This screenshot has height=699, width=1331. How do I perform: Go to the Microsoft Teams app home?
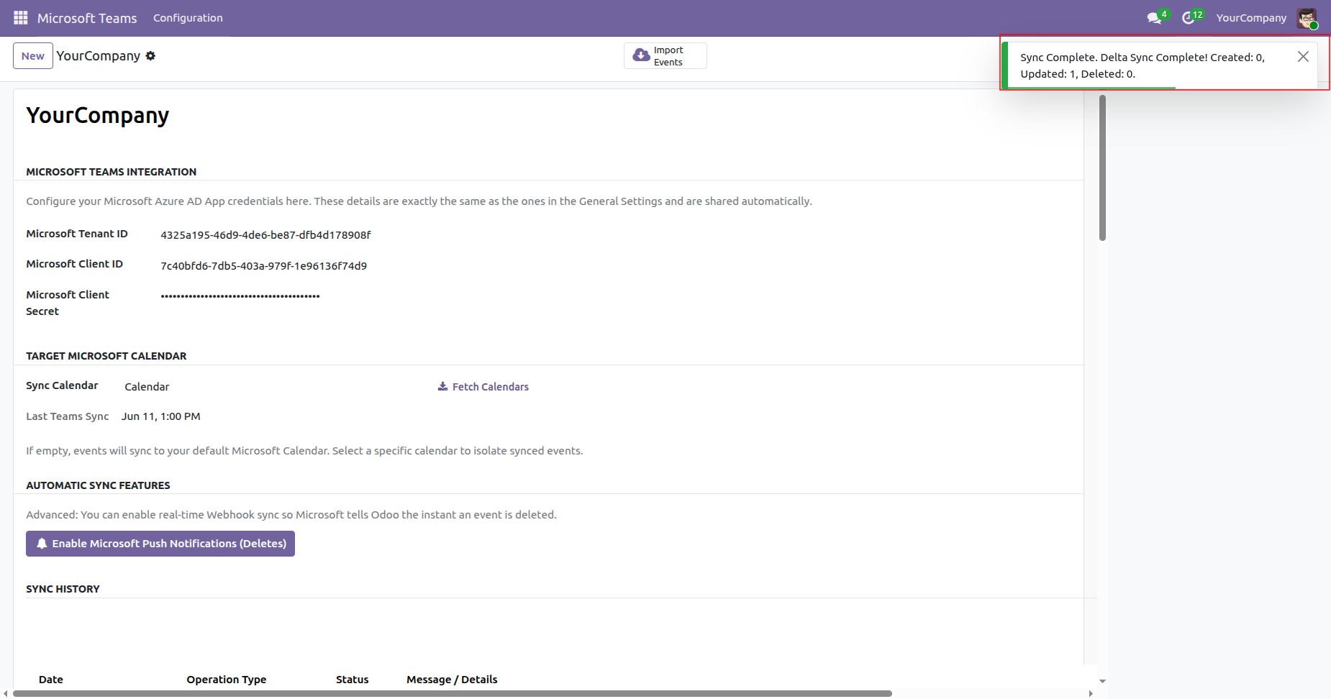click(87, 18)
